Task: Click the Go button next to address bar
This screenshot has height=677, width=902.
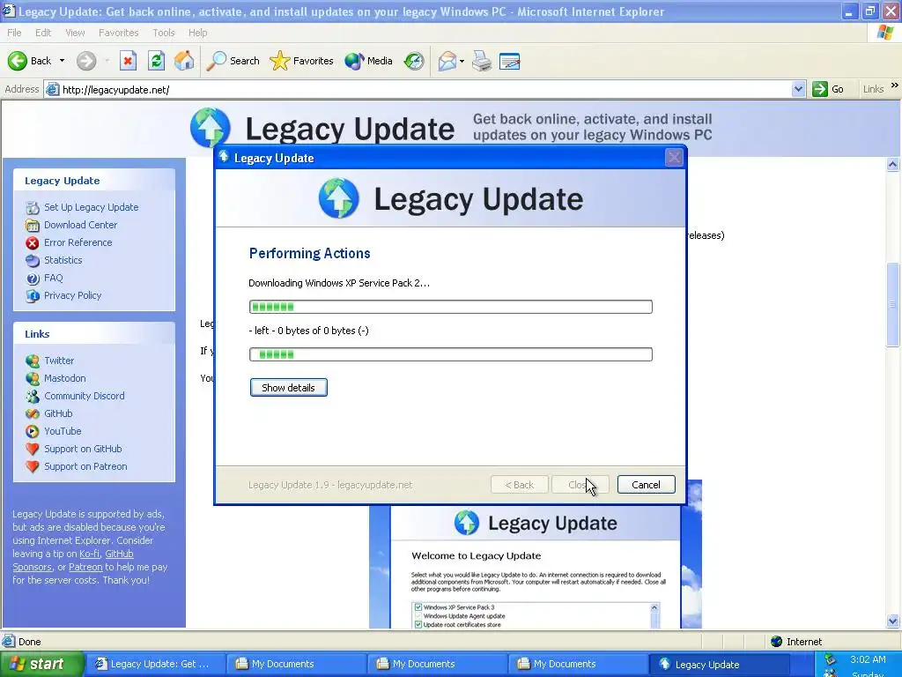Action: pyautogui.click(x=828, y=89)
